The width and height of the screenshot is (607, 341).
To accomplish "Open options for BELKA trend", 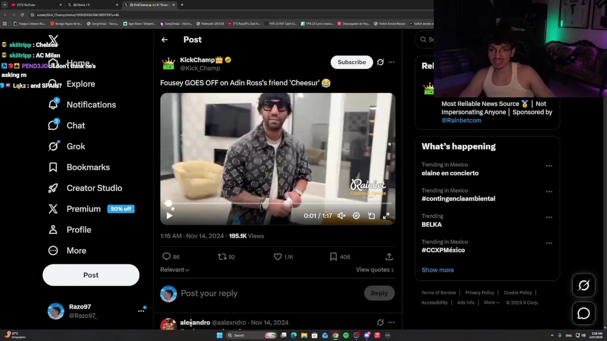I will click(x=549, y=217).
